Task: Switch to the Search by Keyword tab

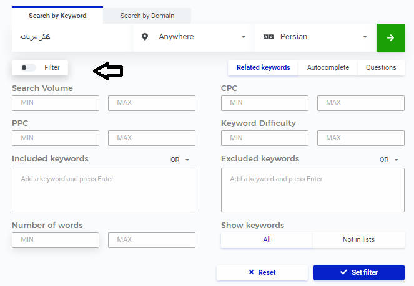Action: (57, 16)
